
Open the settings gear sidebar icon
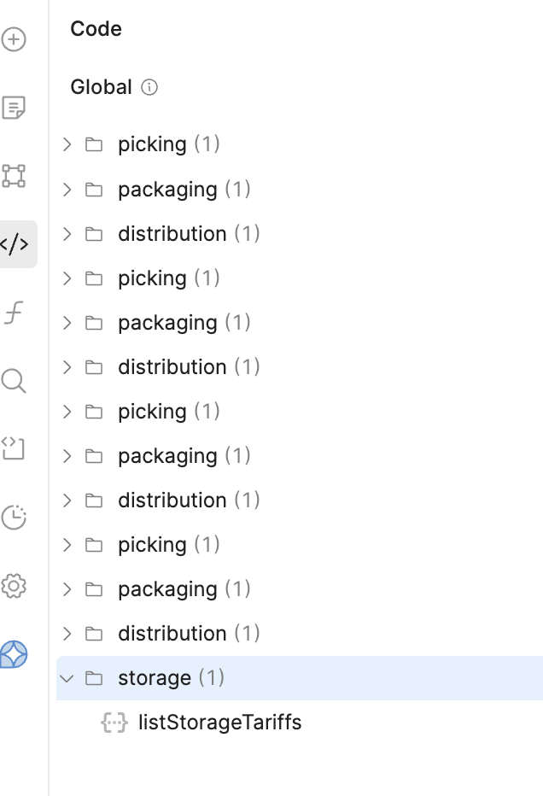pos(15,586)
